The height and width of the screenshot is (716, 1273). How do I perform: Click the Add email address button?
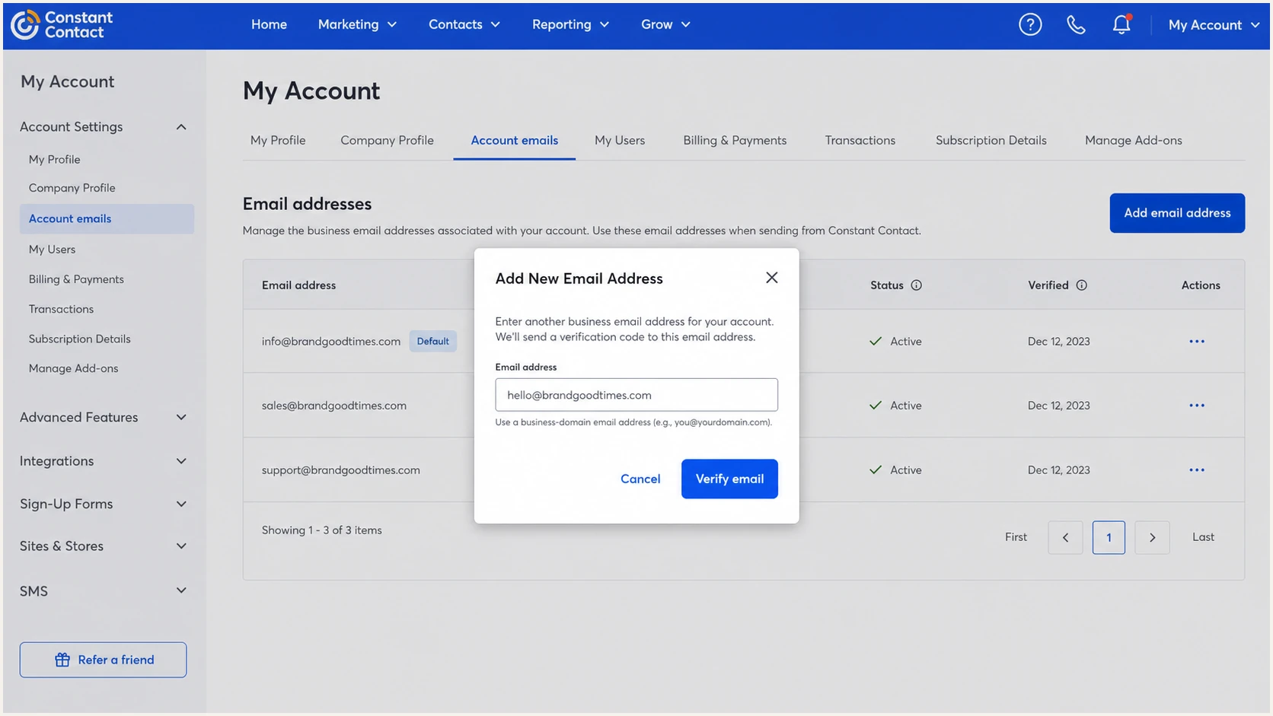pos(1177,213)
